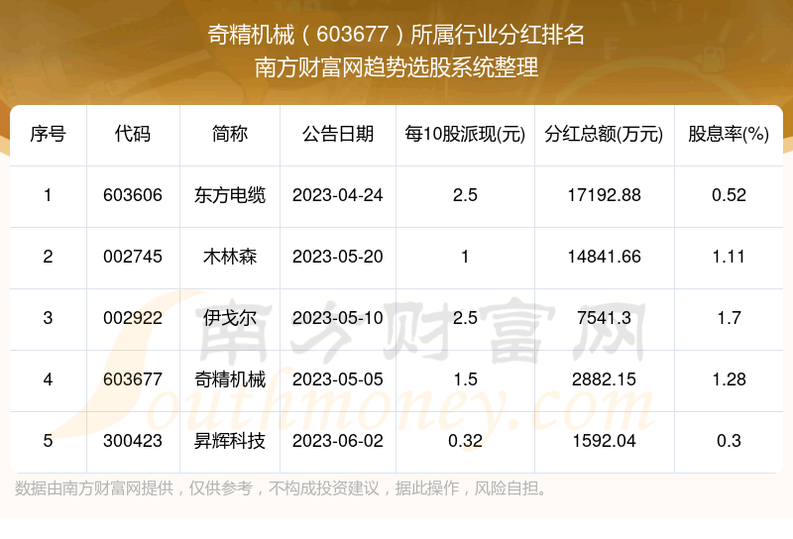This screenshot has width=793, height=539.
Task: Select the 序号 column header
Action: (48, 134)
